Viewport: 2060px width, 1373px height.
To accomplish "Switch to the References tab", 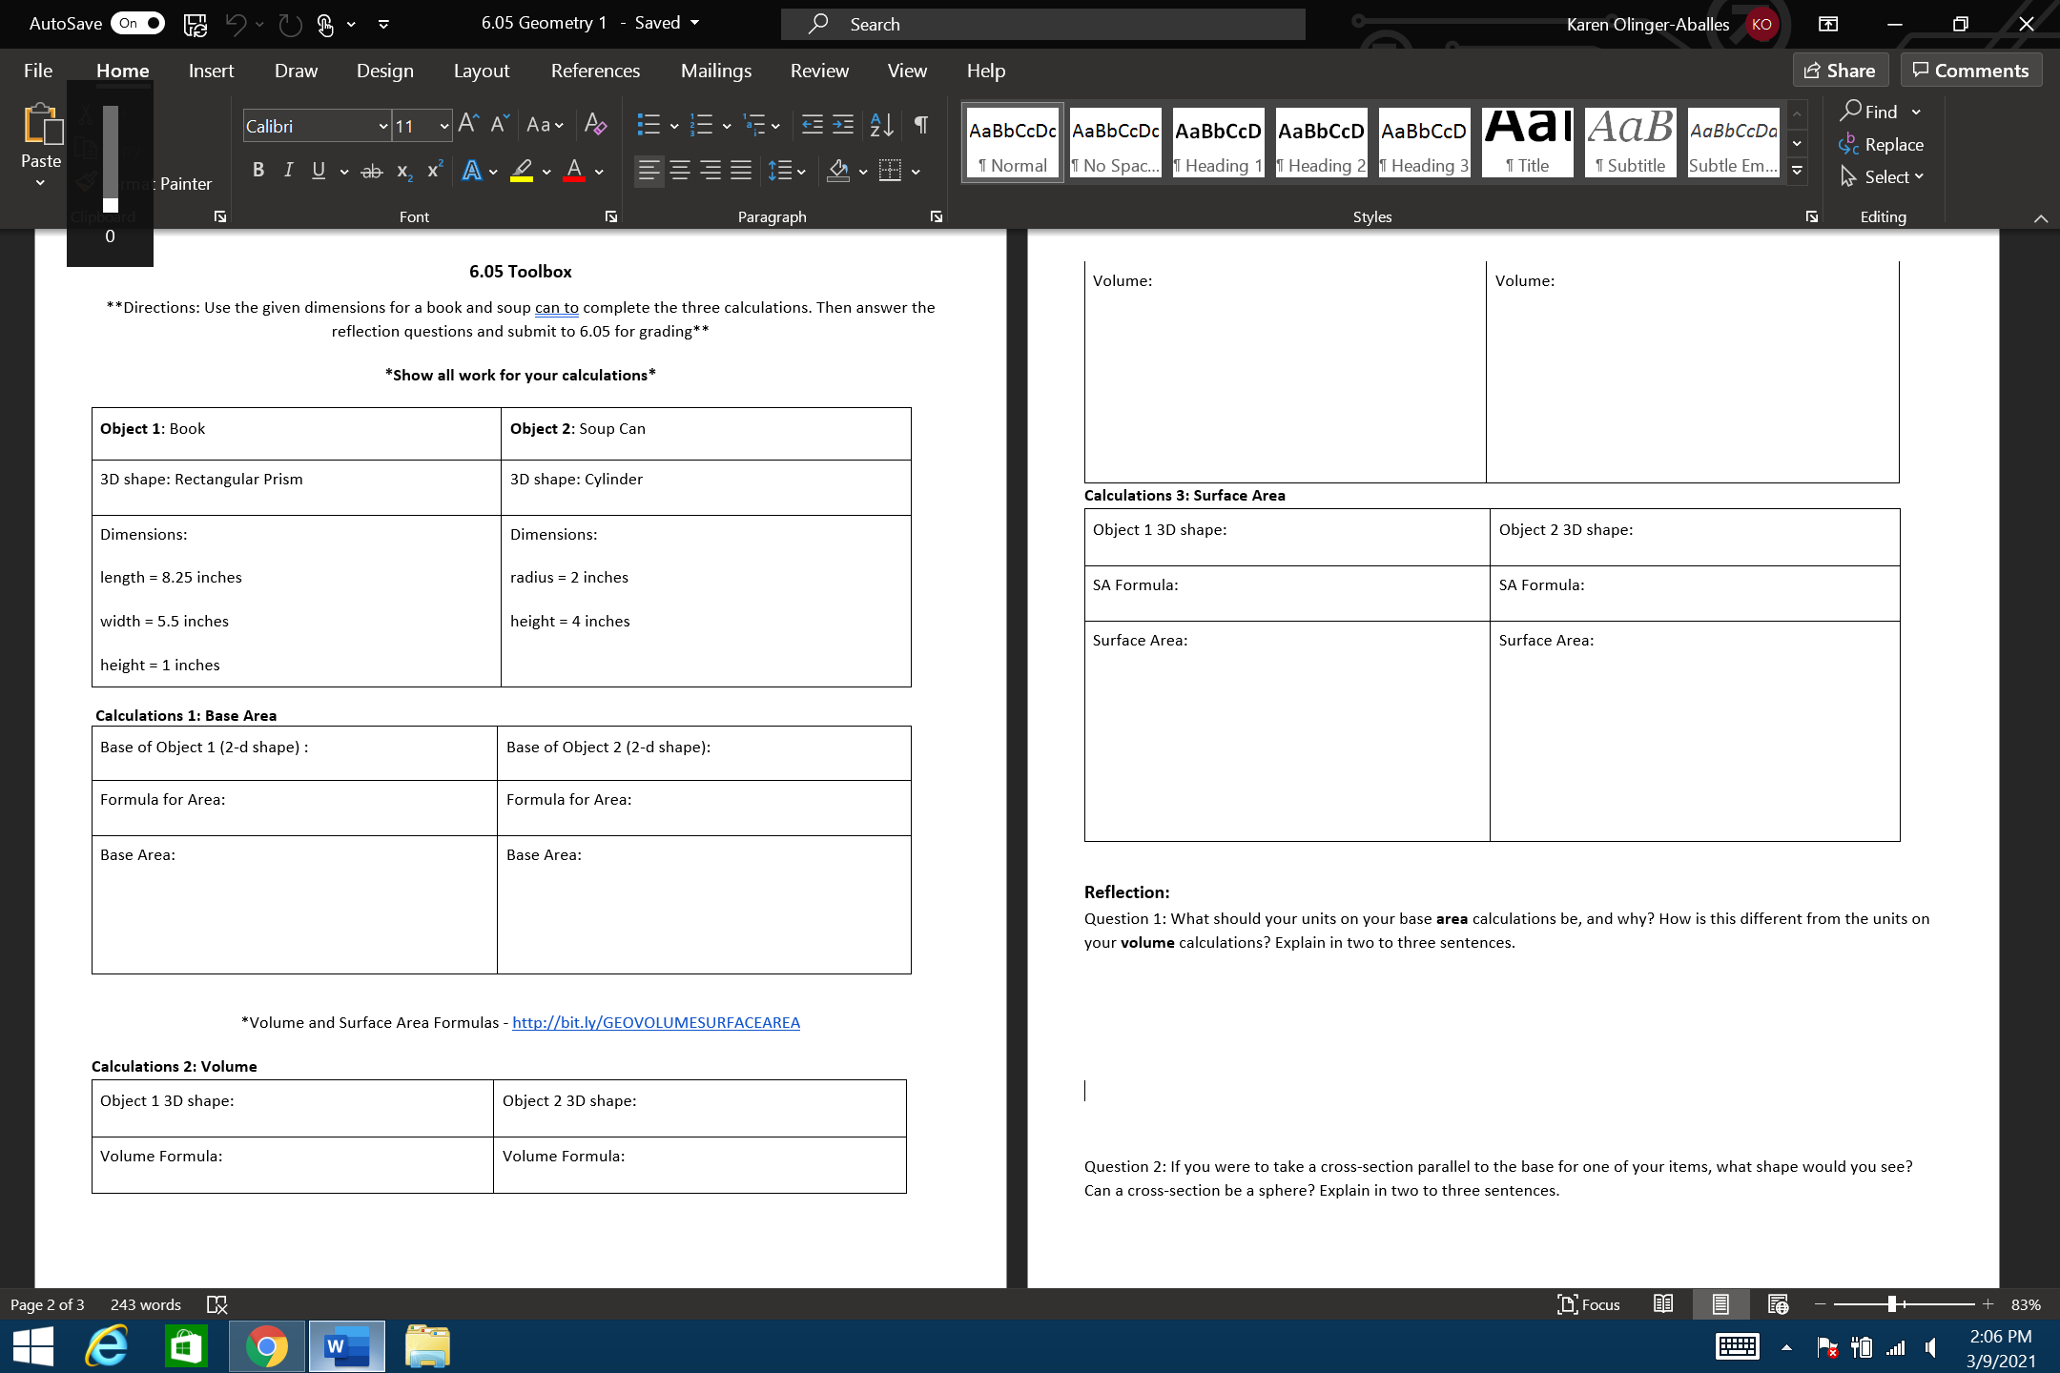I will (595, 70).
